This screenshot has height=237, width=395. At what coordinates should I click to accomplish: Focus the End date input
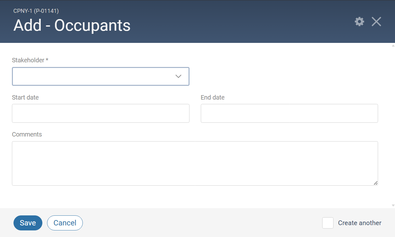pos(289,113)
